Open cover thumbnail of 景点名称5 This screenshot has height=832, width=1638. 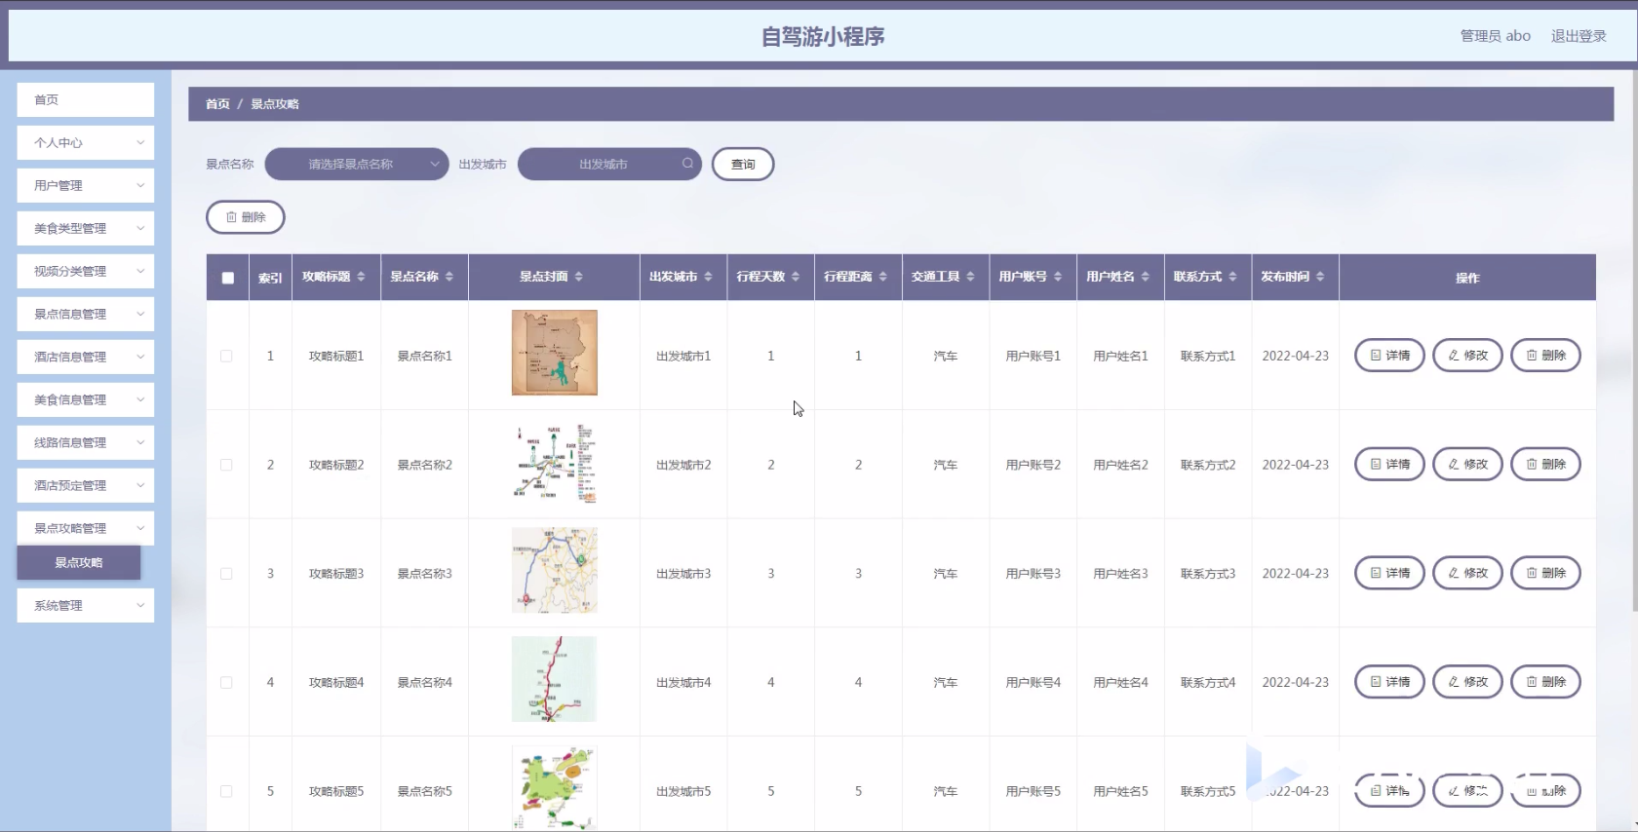[x=555, y=788]
